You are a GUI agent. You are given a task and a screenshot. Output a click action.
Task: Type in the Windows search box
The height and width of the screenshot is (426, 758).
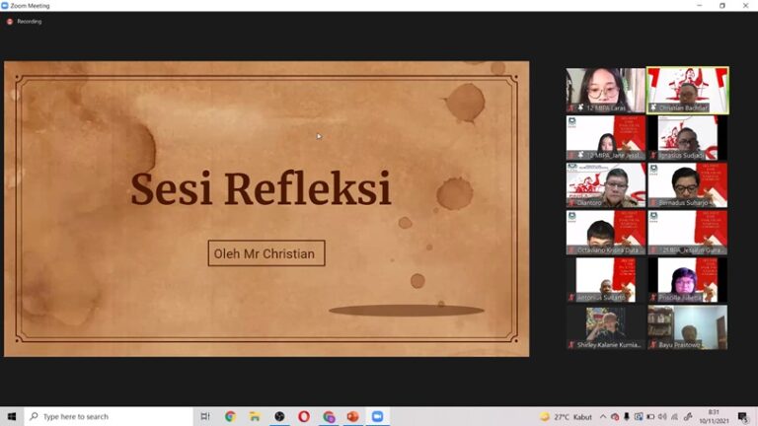pos(109,417)
